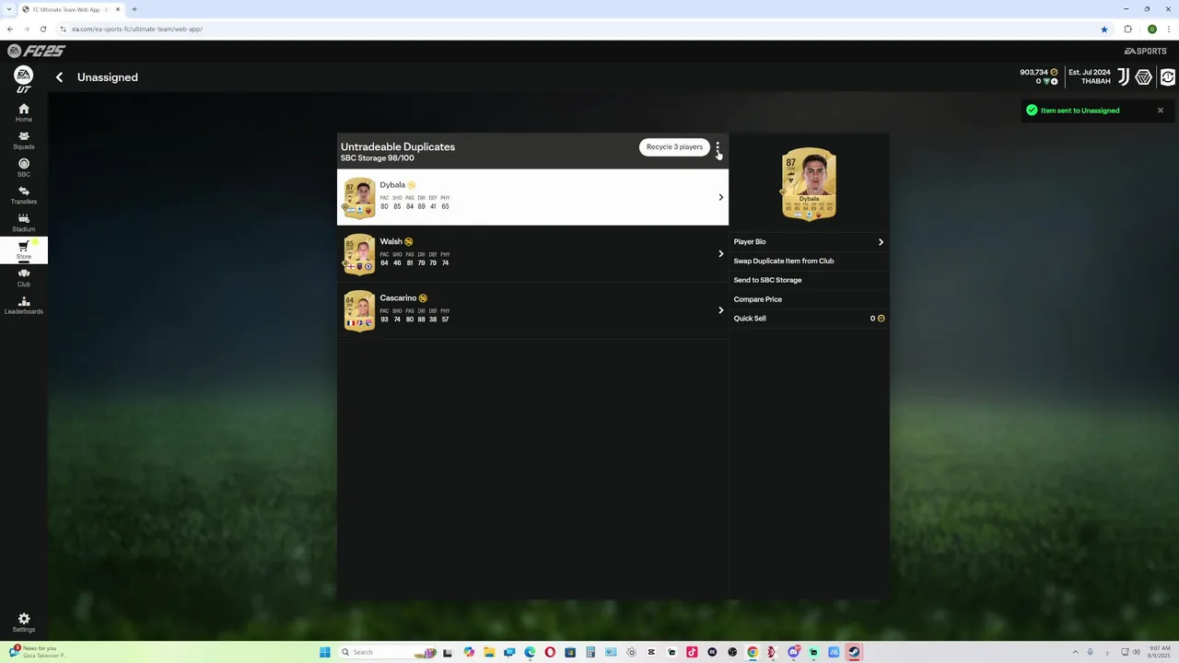Open the Squads section in sidebar
Viewport: 1179px width, 663px height.
coord(24,140)
